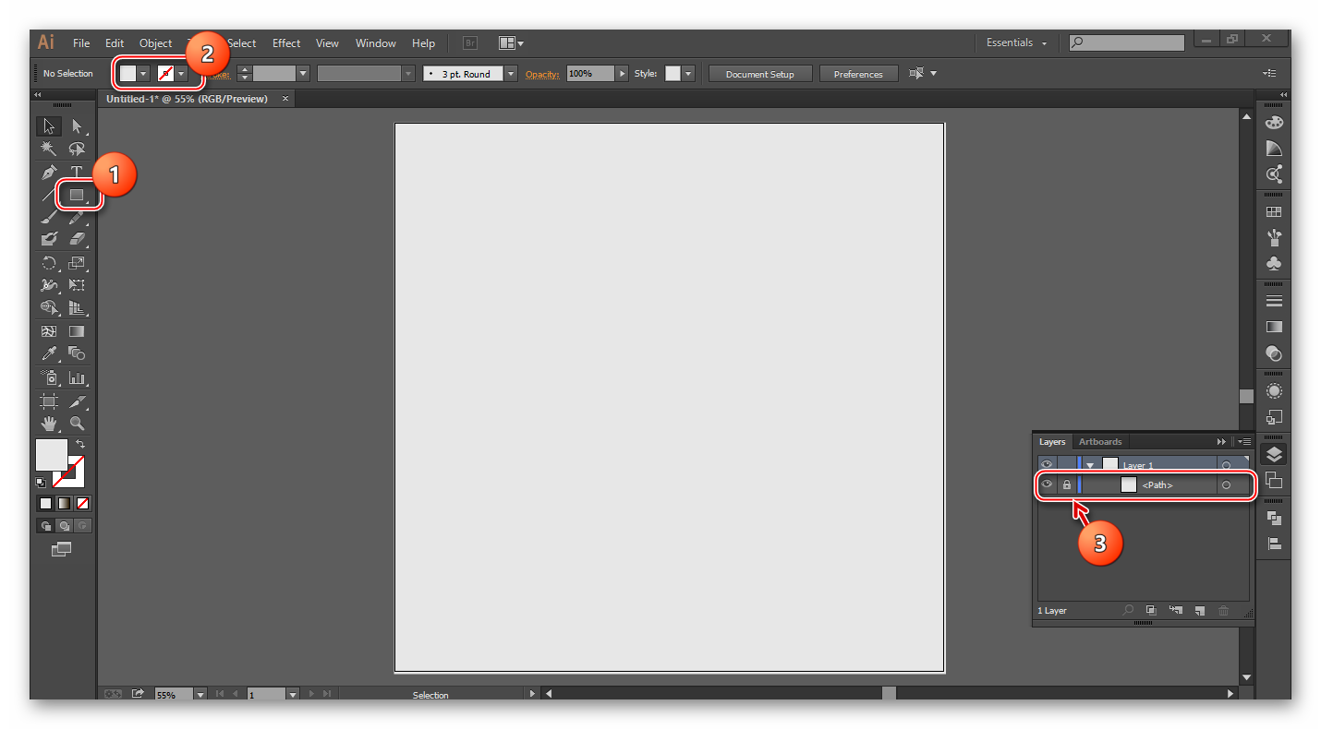Select the Pencil tool

(77, 217)
